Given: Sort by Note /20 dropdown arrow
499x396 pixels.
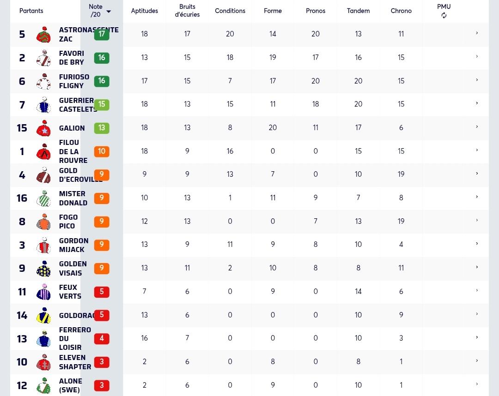Looking at the screenshot, I should 109,12.
